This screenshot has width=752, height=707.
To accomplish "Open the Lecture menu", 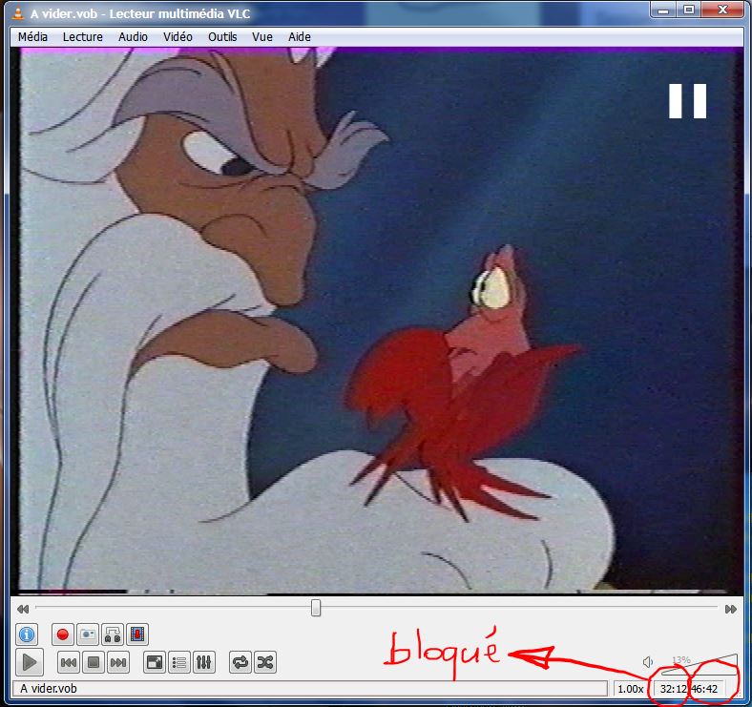I will point(82,37).
